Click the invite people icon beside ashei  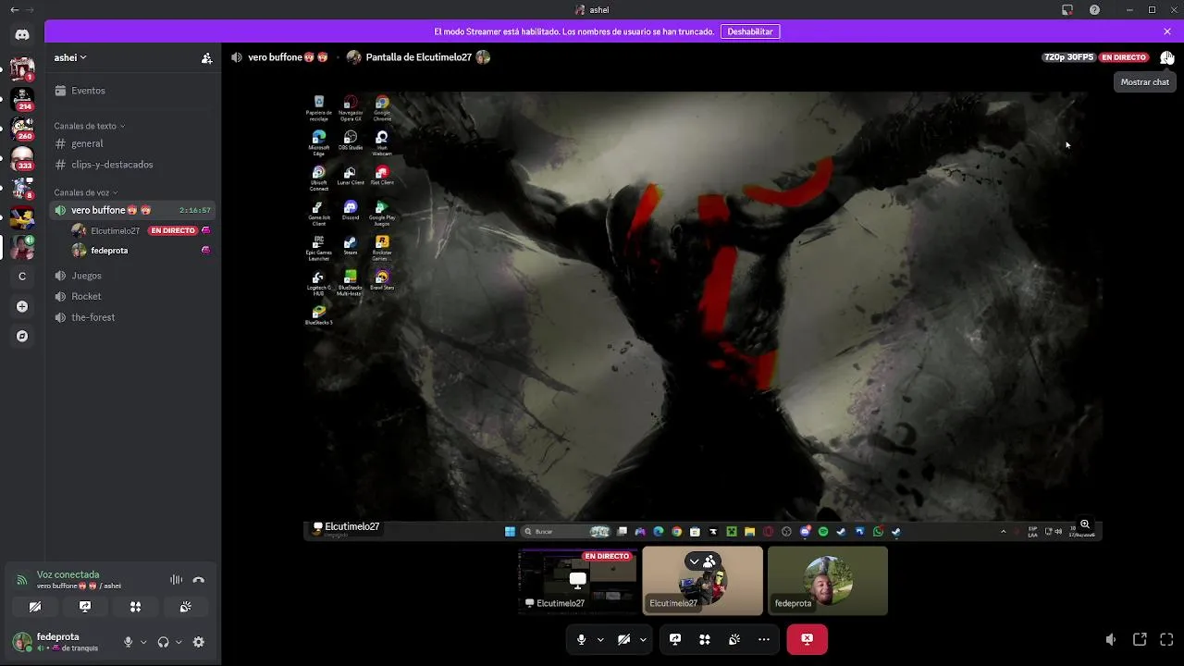206,57
